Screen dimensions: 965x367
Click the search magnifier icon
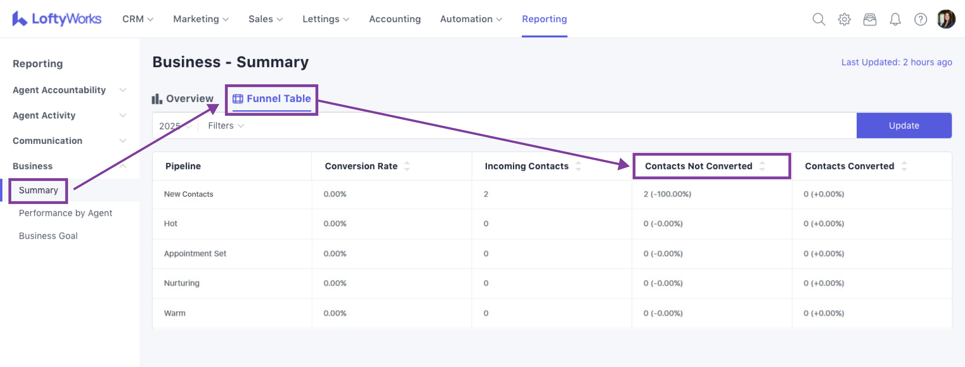pos(819,19)
